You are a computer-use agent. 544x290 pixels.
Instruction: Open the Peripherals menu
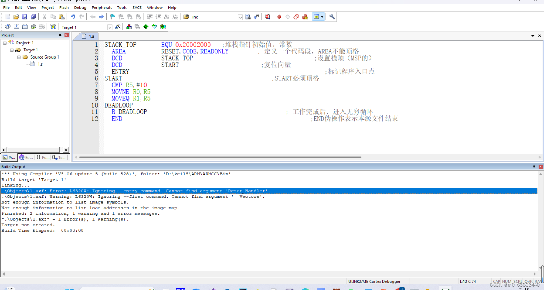click(101, 8)
